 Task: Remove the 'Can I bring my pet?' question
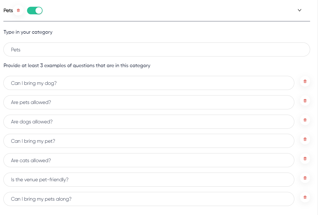click(x=305, y=139)
